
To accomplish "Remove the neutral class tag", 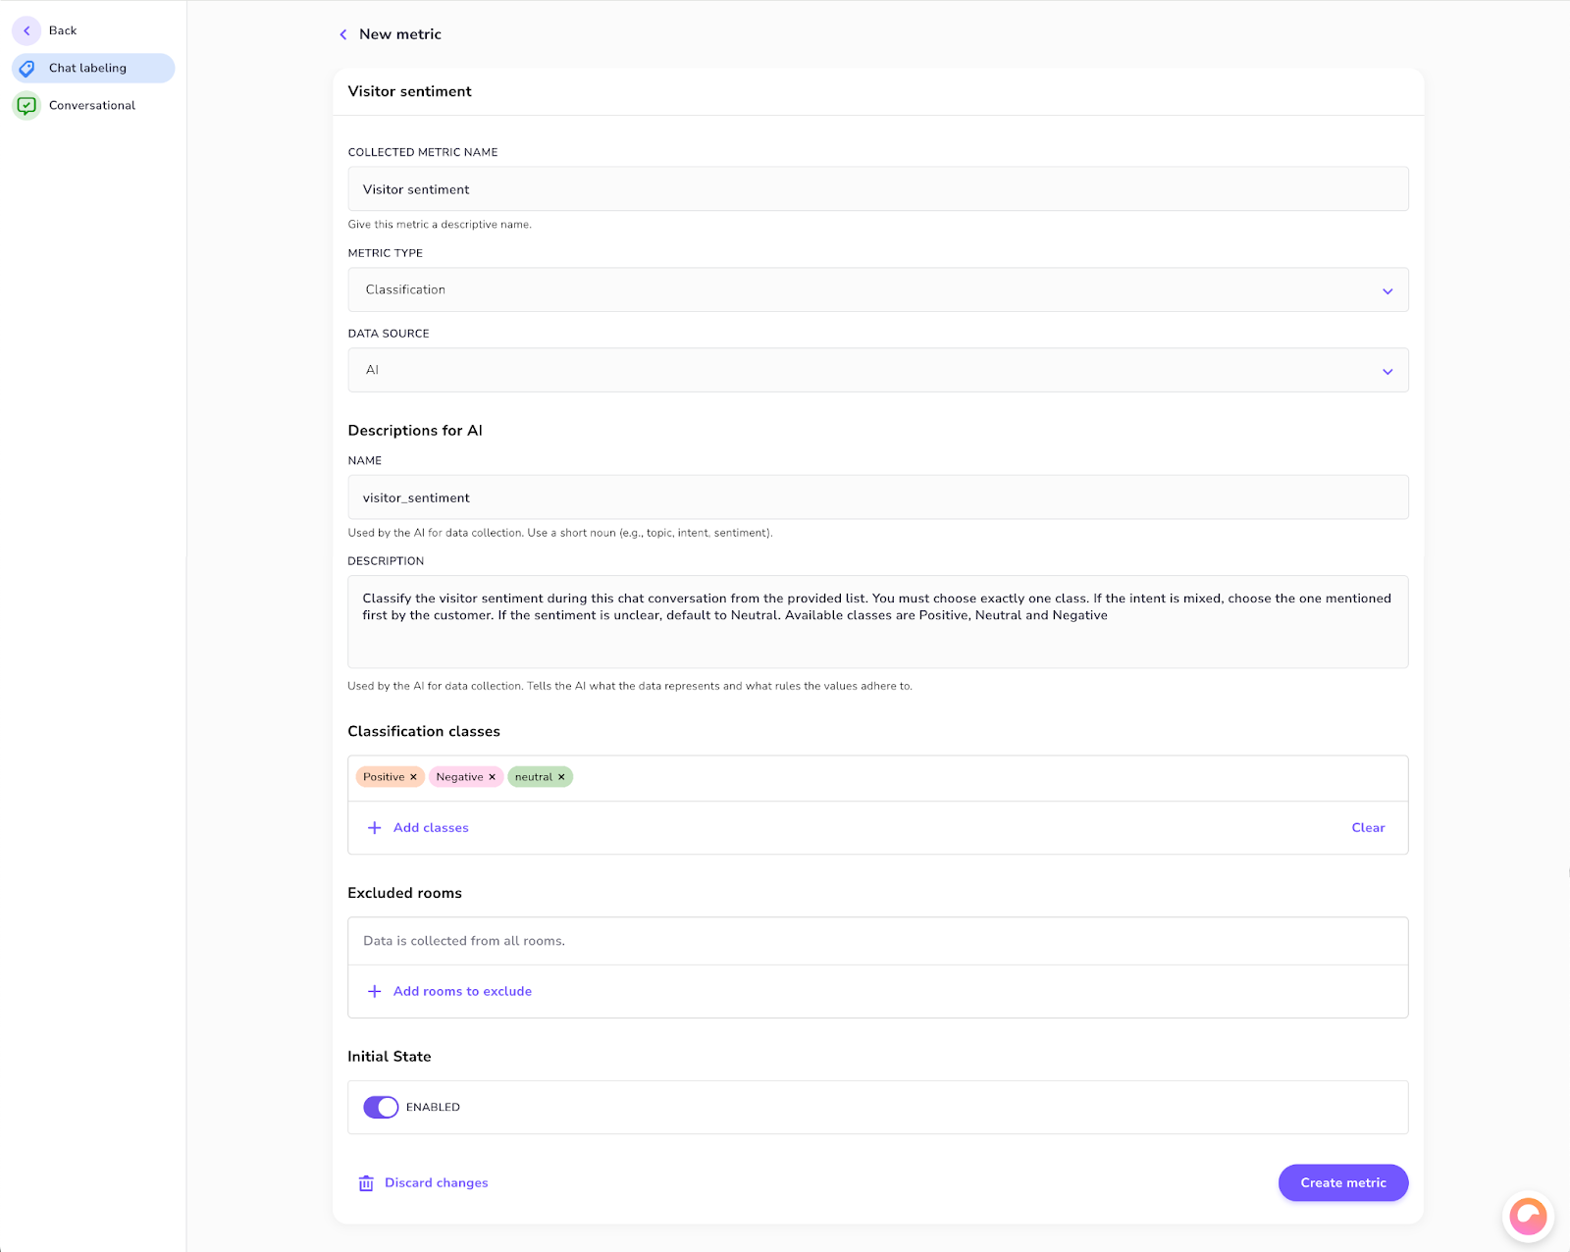I will (x=561, y=777).
